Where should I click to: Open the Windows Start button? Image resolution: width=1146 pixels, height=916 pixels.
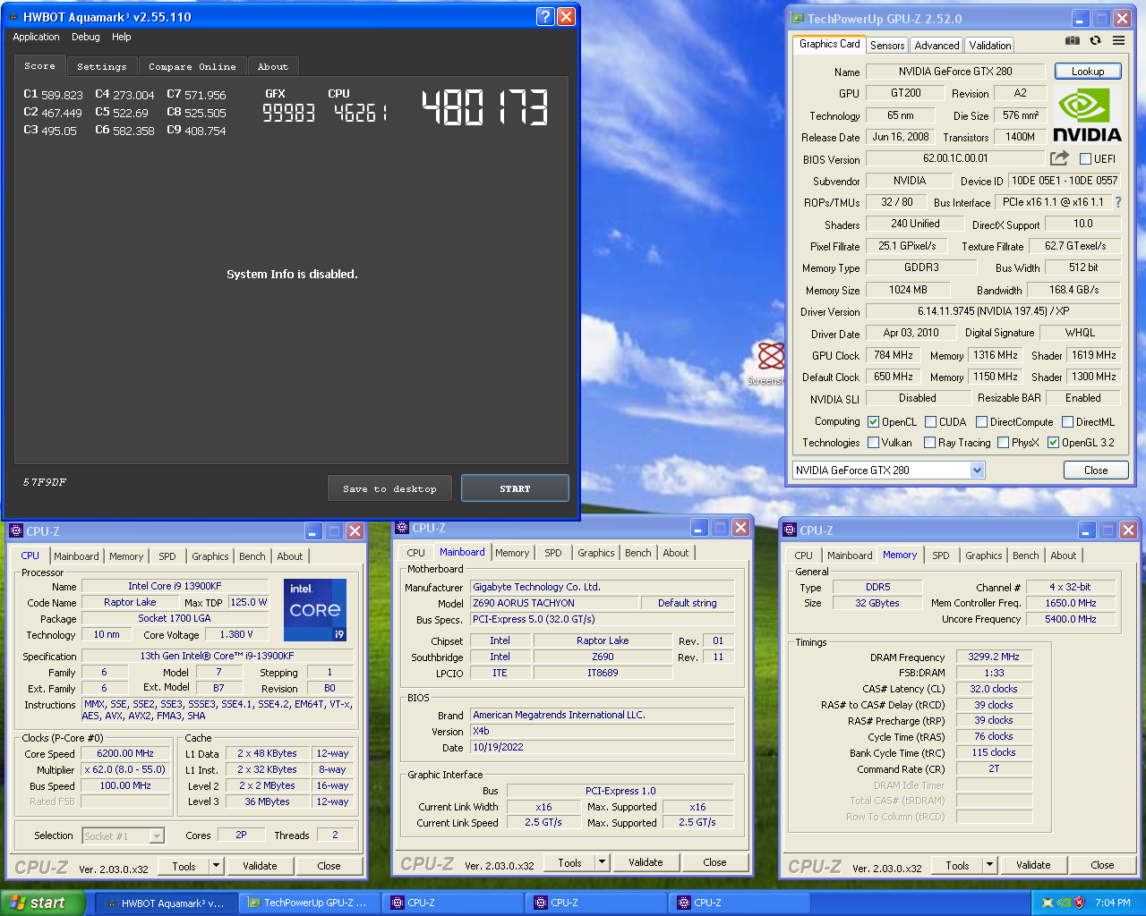(x=43, y=903)
